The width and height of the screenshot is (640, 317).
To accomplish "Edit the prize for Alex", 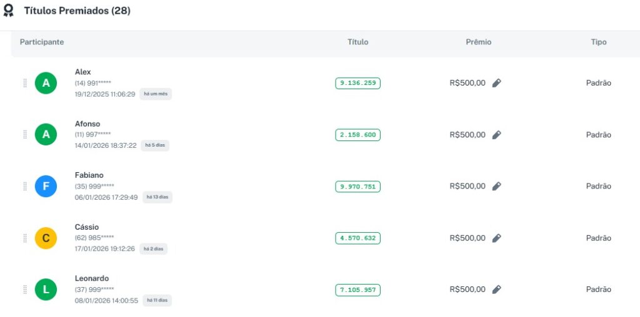I will 497,83.
